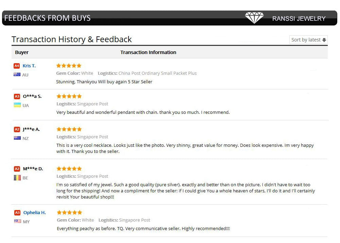Open Ophelia H. buyer profile link
340x243 pixels.
click(34, 213)
